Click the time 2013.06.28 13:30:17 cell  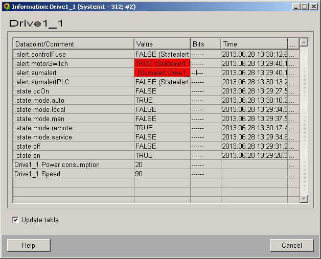point(254,128)
